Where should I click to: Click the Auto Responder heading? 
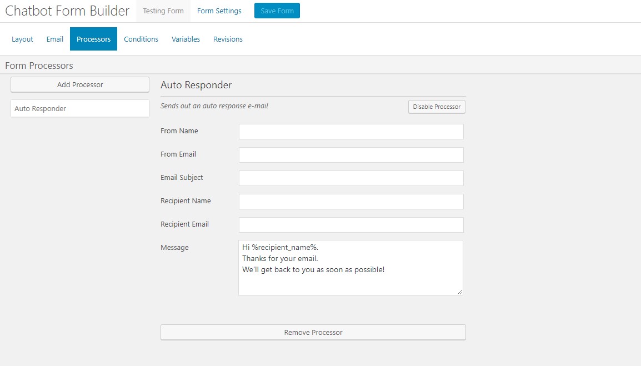coord(196,84)
